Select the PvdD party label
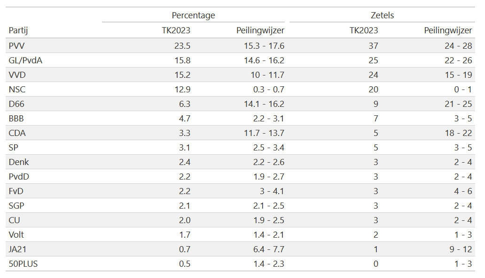Image resolution: width=485 pixels, height=278 pixels. click(19, 177)
